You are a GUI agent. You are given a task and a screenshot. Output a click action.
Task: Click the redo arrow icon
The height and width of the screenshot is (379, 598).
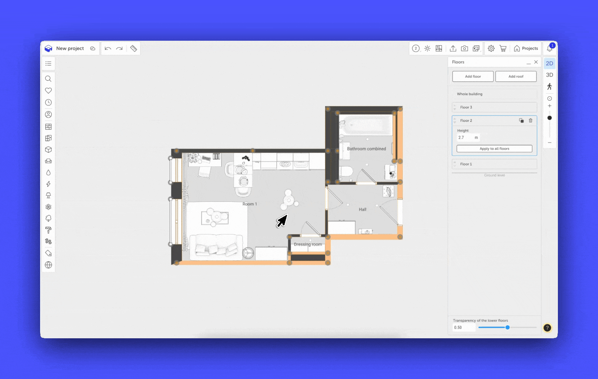pos(120,48)
